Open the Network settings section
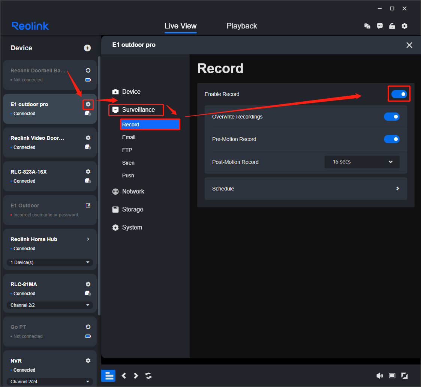This screenshot has width=421, height=387. pos(133,191)
